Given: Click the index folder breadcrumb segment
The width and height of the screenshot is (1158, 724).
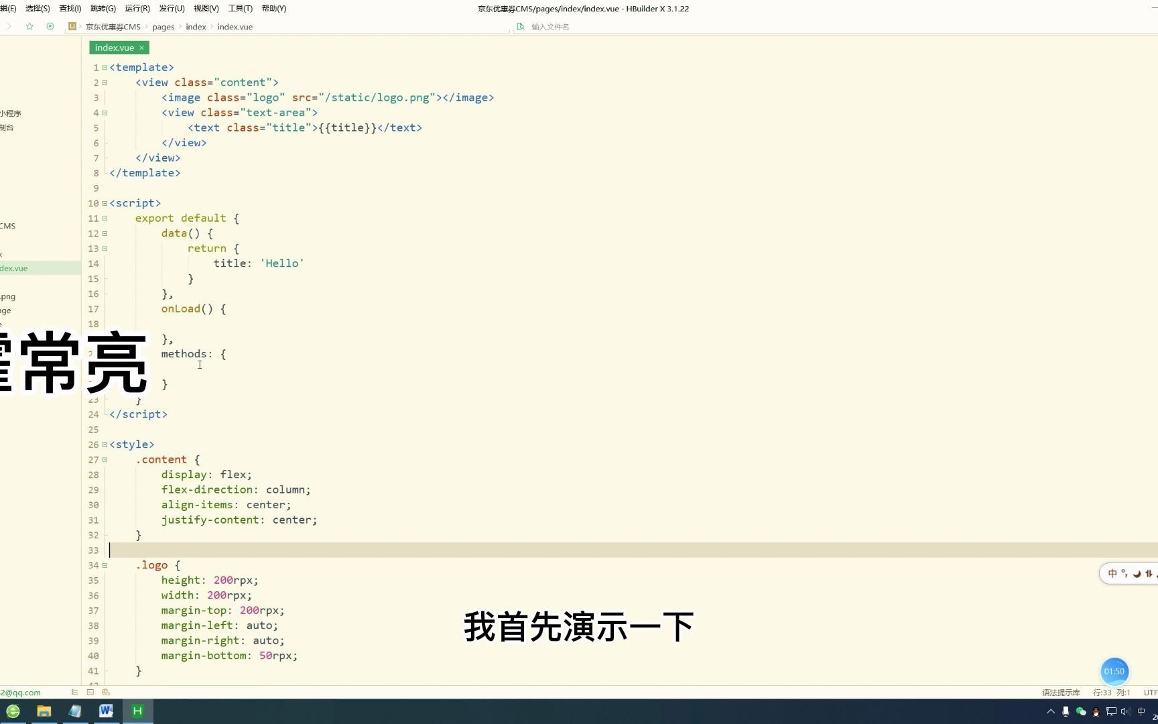Looking at the screenshot, I should pyautogui.click(x=196, y=27).
